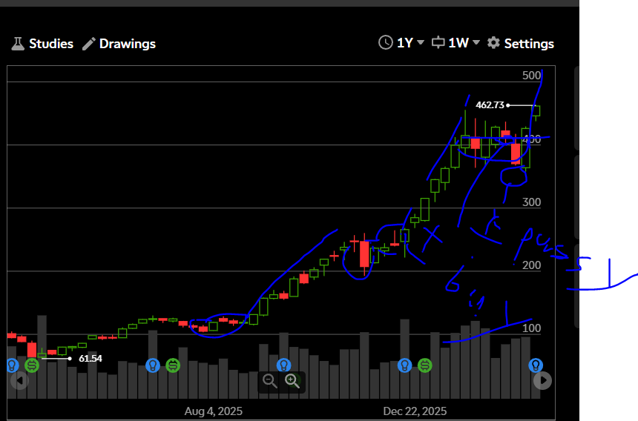This screenshot has width=638, height=421.
Task: Zoom in with the plus magnifier
Action: coord(292,381)
